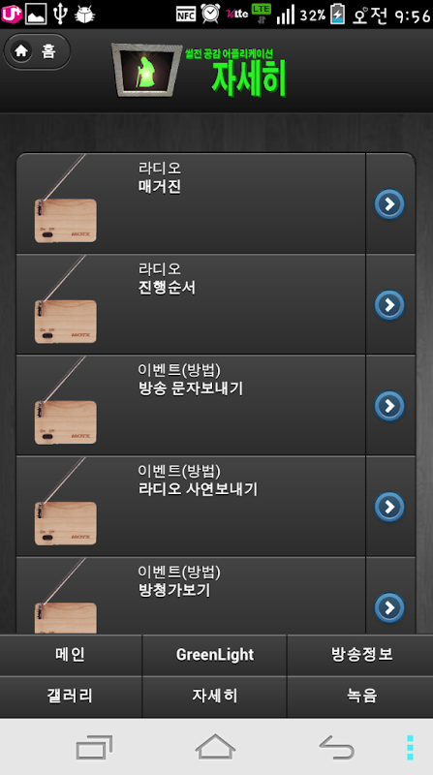Open the 매거진 row chevron arrow
433x775 pixels.
(389, 203)
